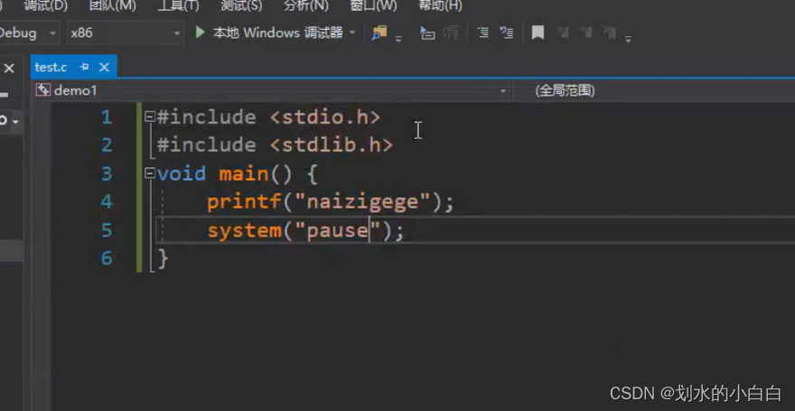
Task: Click line number 3 in the gutter
Action: point(106,174)
